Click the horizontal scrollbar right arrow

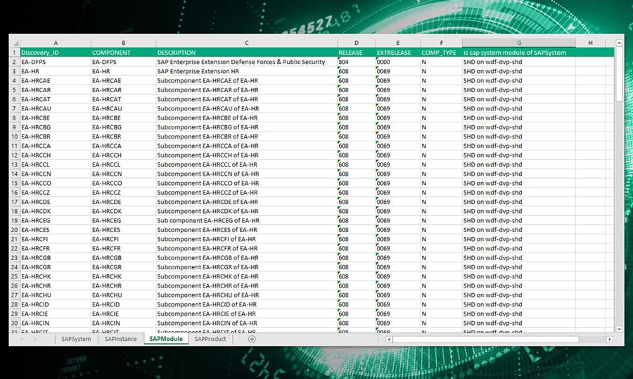pyautogui.click(x=609, y=340)
